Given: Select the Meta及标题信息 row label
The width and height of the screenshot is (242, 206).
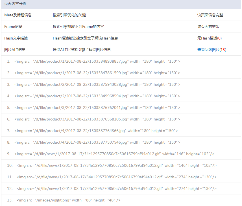Looking at the screenshot, I should click(x=18, y=15).
